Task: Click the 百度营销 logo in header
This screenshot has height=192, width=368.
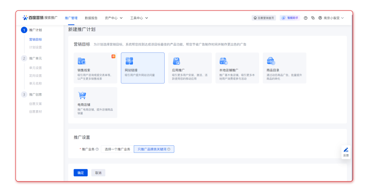Action: point(33,18)
